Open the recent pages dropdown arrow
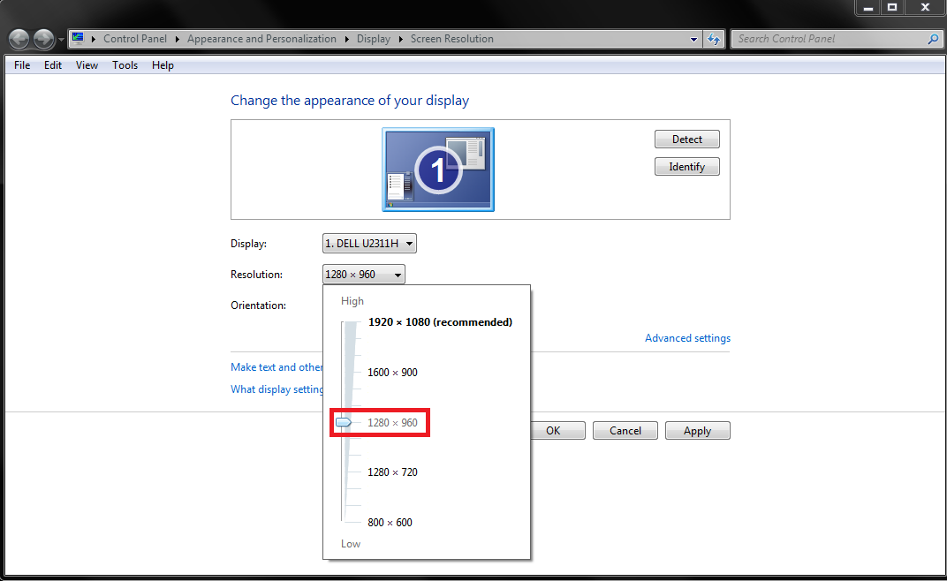947x581 pixels. coord(61,40)
